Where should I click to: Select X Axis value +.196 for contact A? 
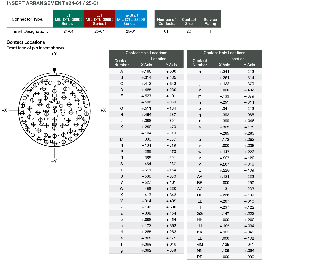146,71
